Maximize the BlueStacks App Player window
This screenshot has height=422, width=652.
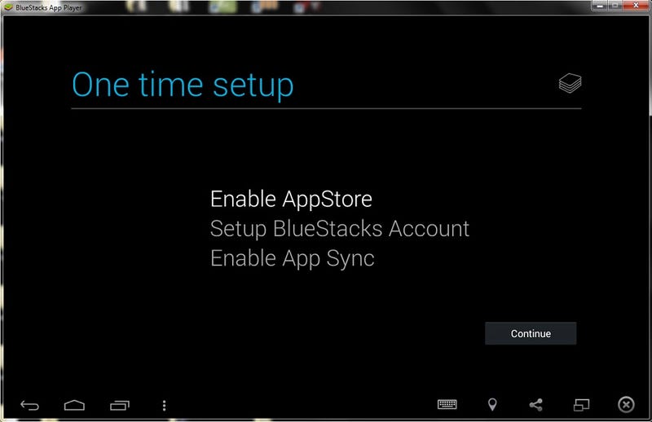click(x=615, y=6)
